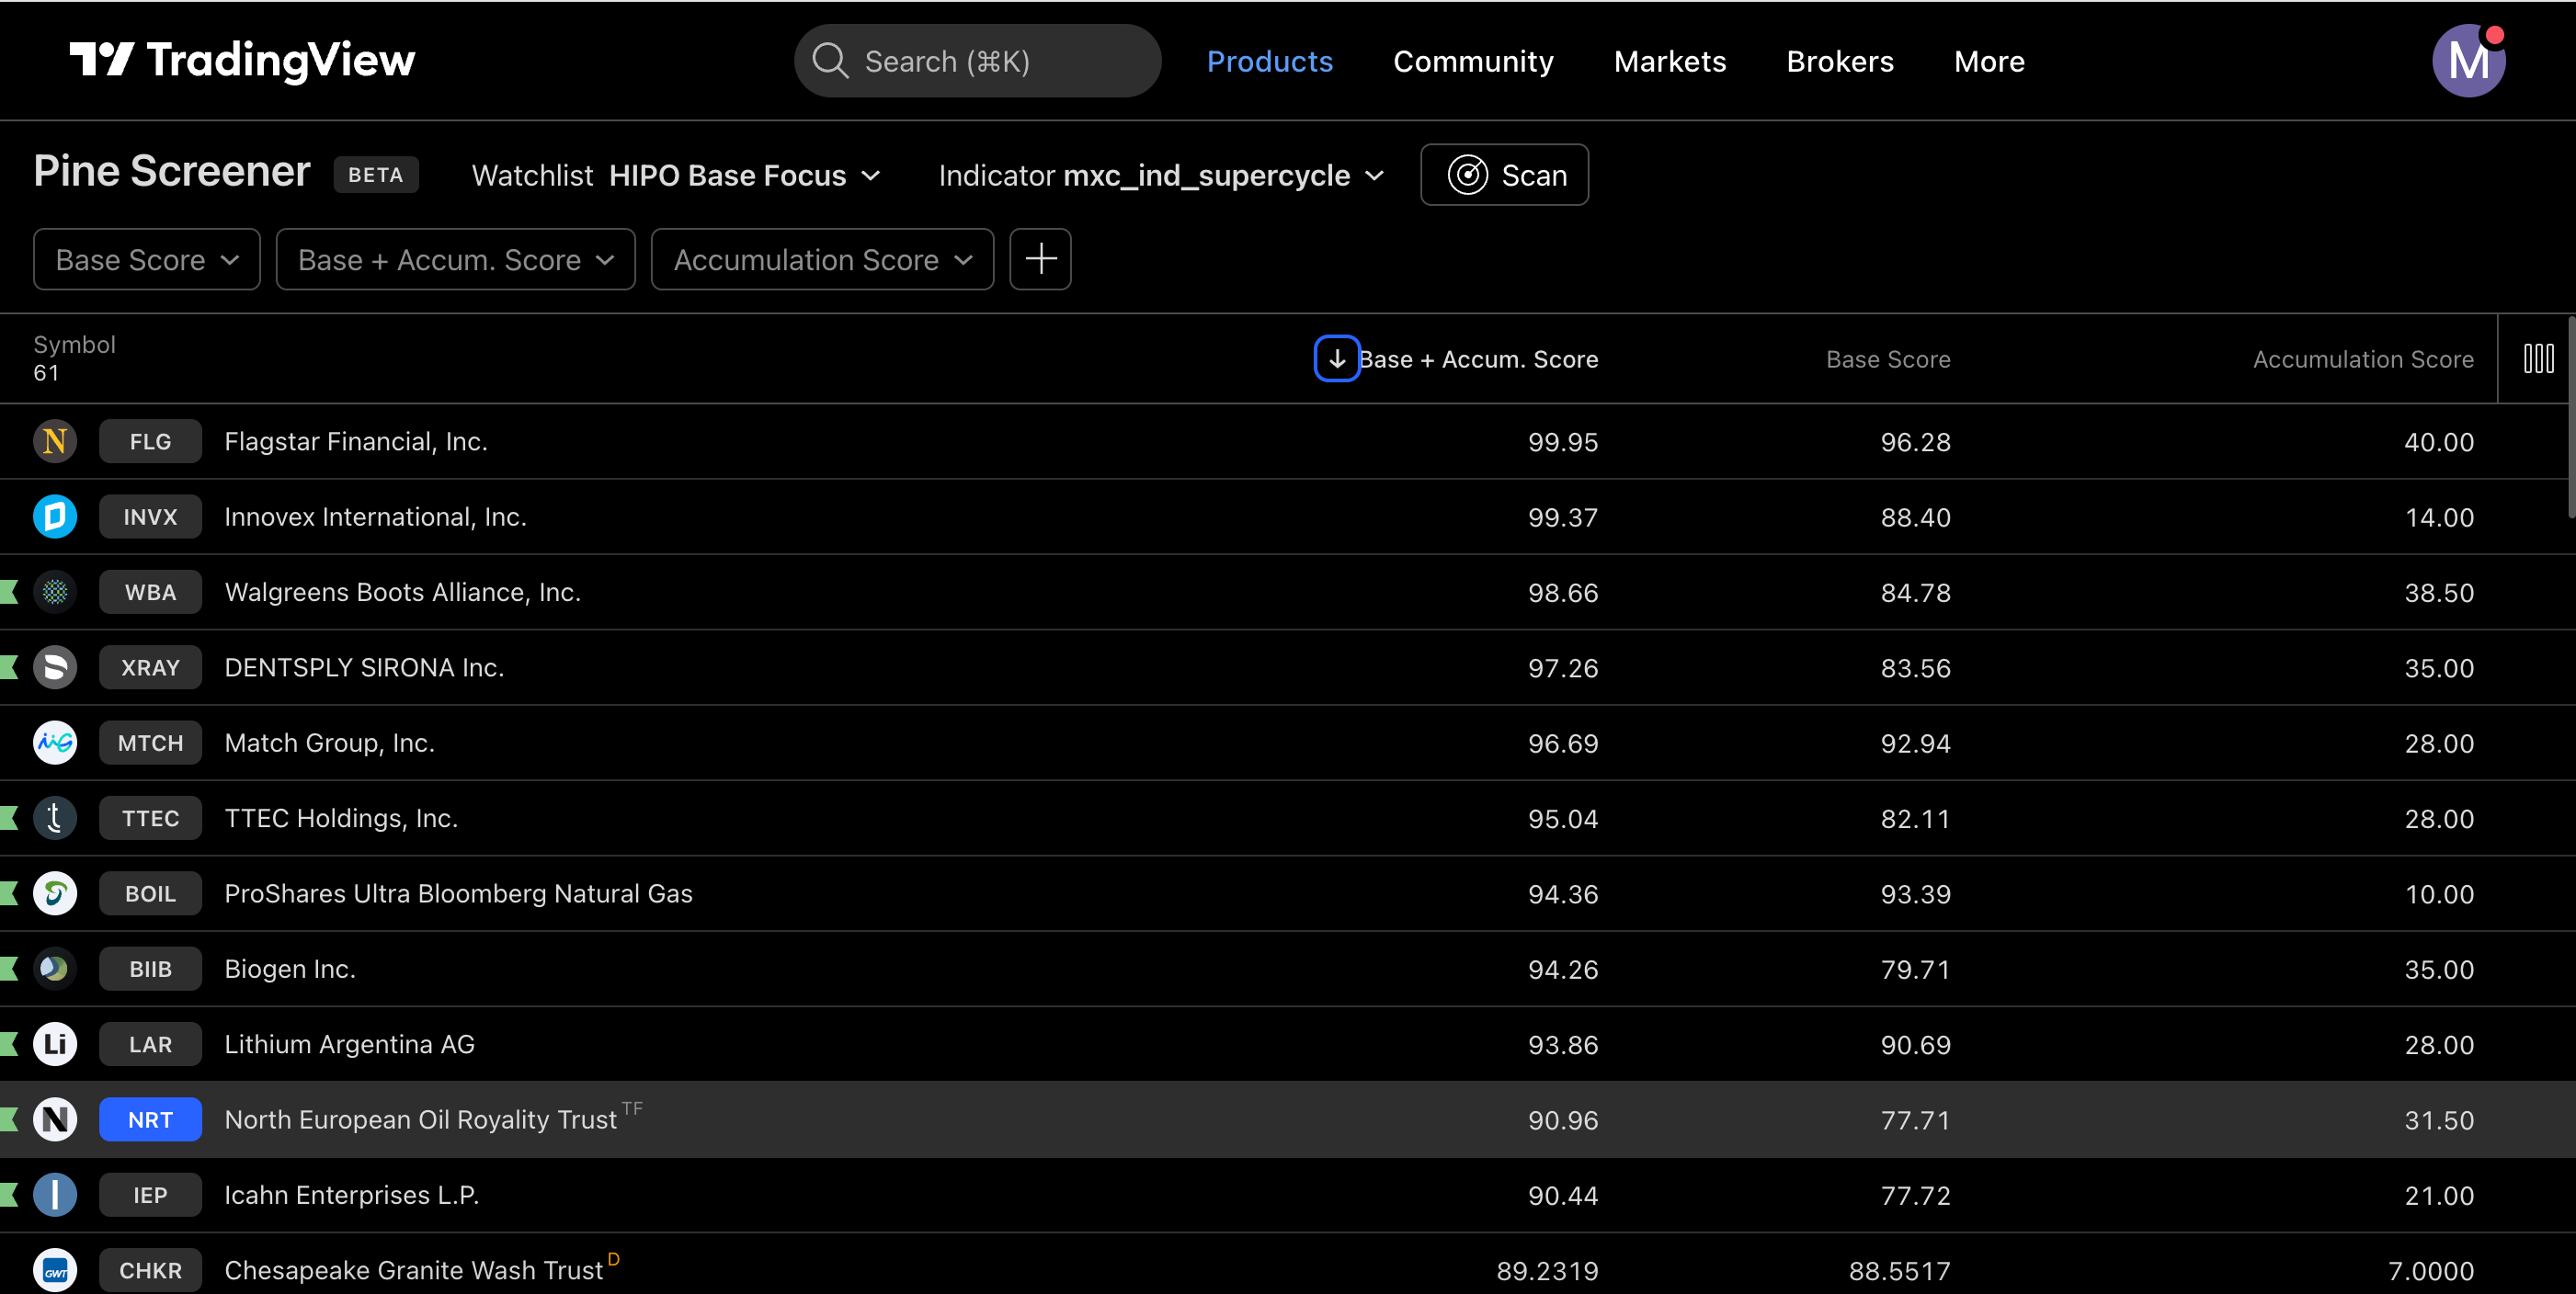
Task: Toggle sort arrow on Base + Accum. Score
Action: [1336, 359]
